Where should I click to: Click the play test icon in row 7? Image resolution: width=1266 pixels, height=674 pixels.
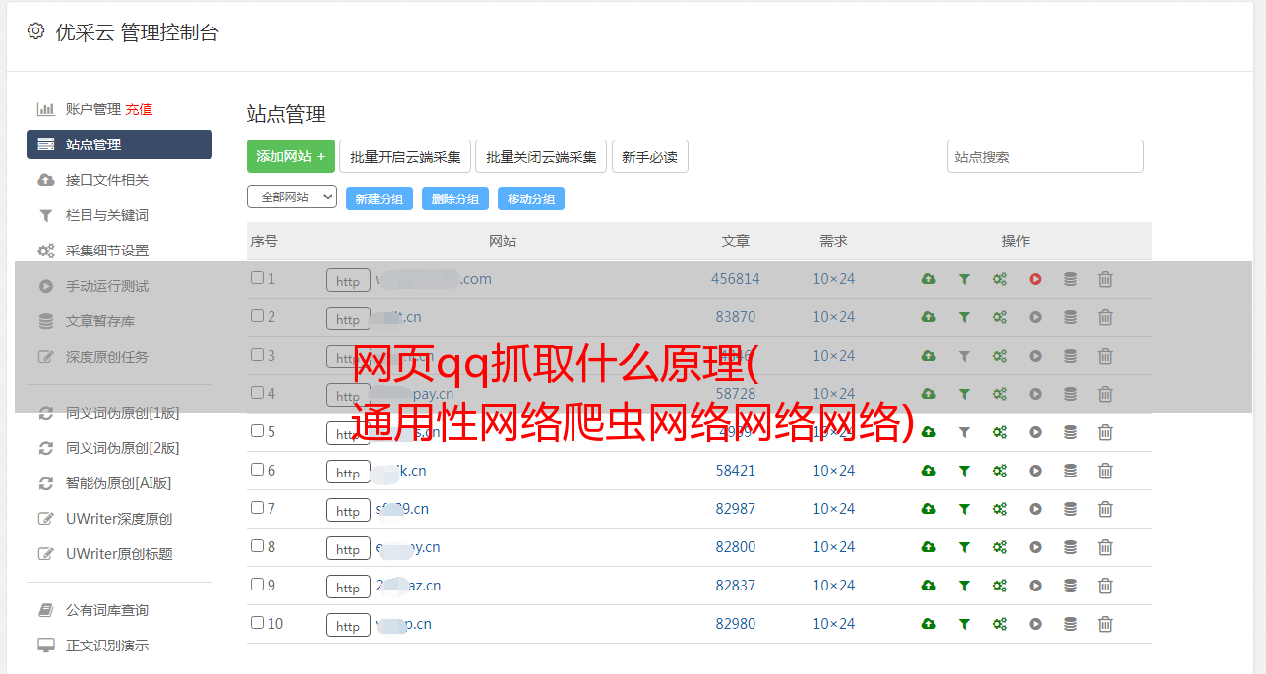click(x=1035, y=509)
